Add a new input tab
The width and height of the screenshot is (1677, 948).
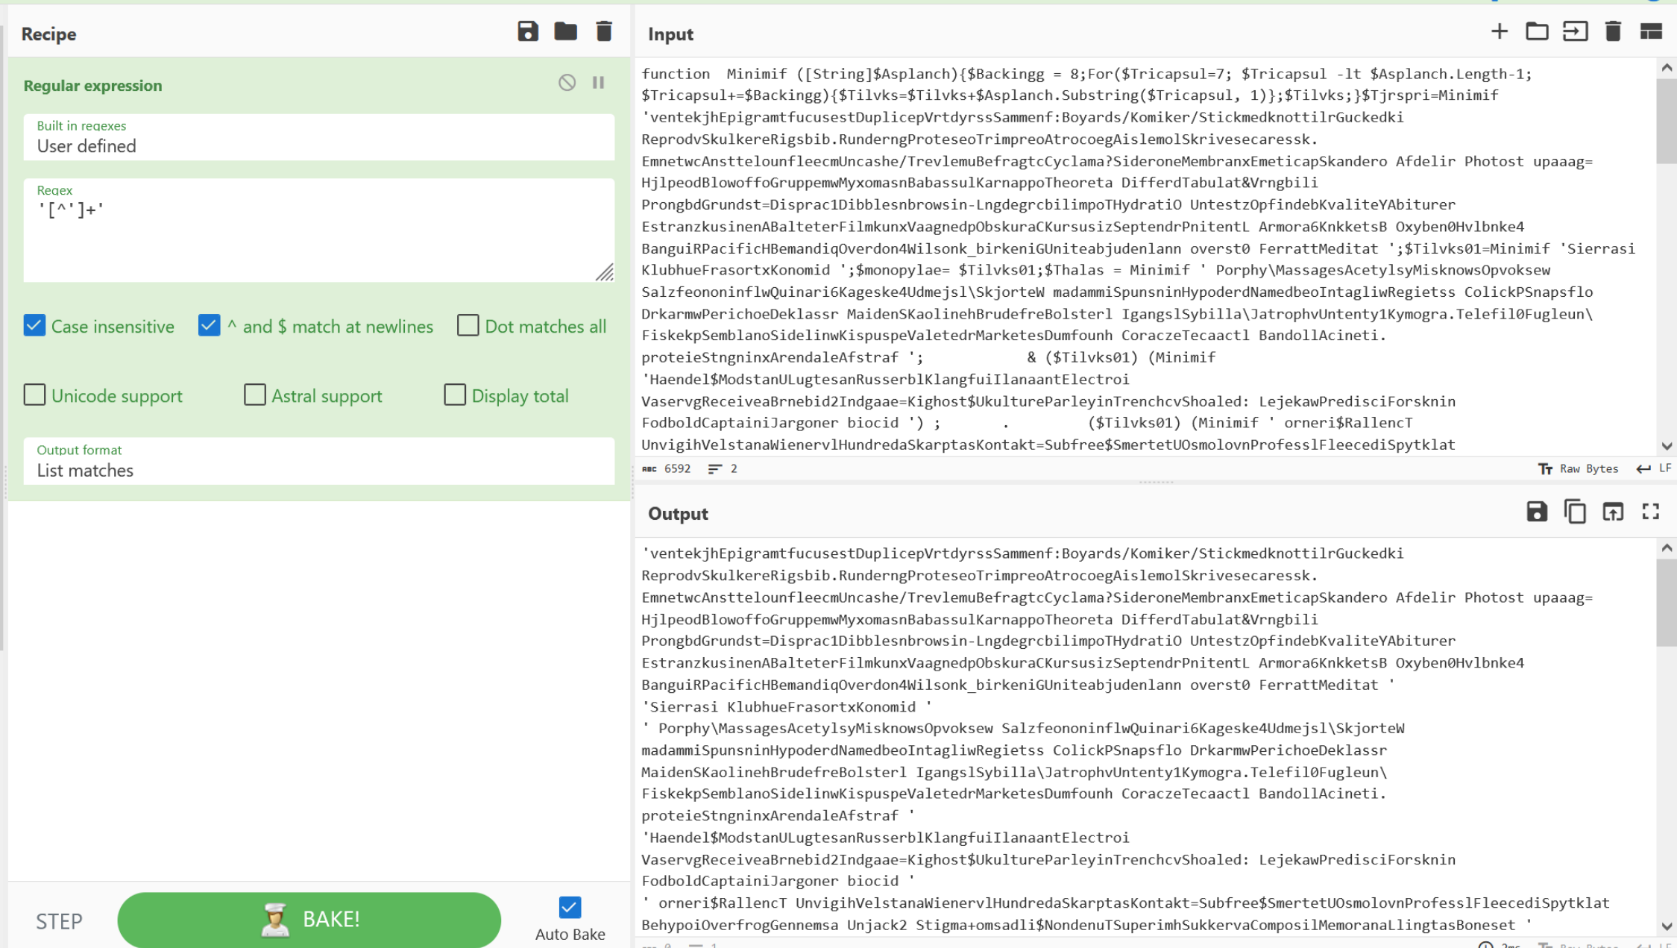click(x=1499, y=31)
